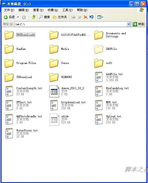Expand the address bar dropdown arrow

pos(129,24)
